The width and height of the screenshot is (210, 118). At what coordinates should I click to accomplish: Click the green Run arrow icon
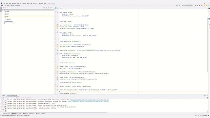pyautogui.click(x=196, y=6)
